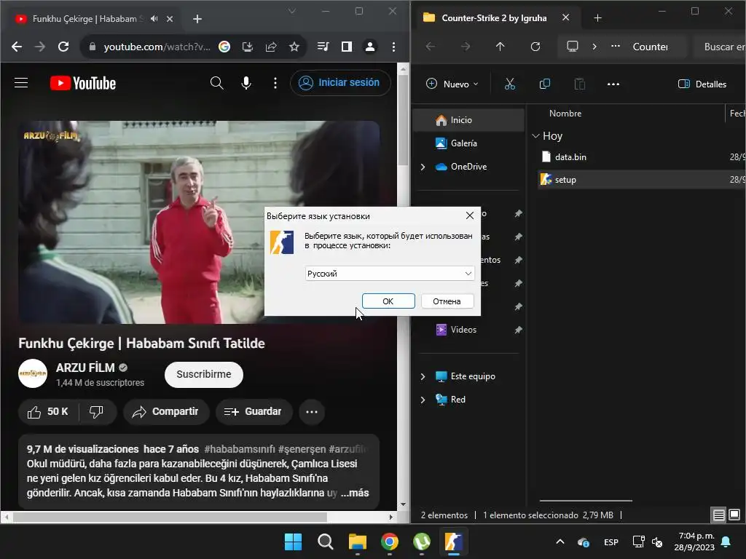This screenshot has height=559, width=746.
Task: Expand Este equipo tree node
Action: click(423, 376)
